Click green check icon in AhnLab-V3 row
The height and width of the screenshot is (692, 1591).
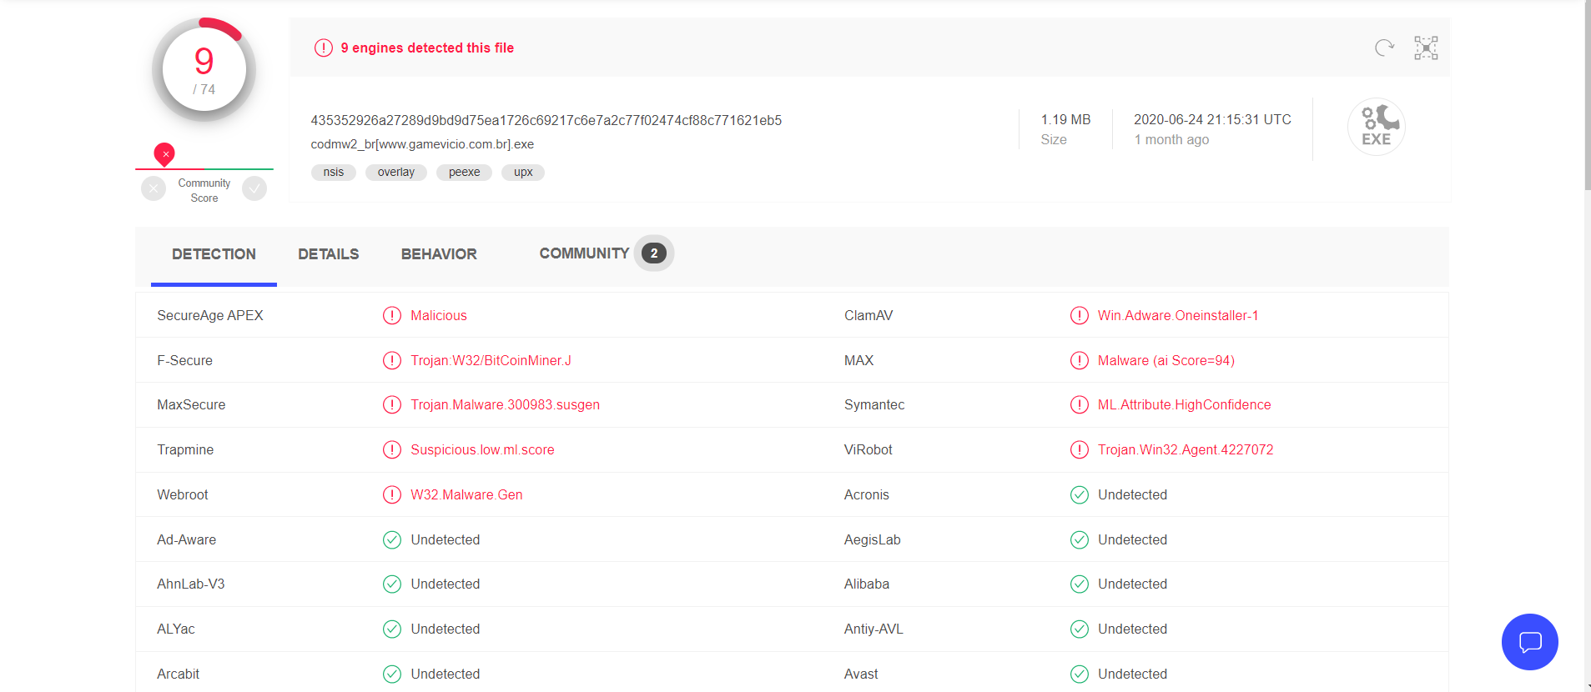click(392, 584)
